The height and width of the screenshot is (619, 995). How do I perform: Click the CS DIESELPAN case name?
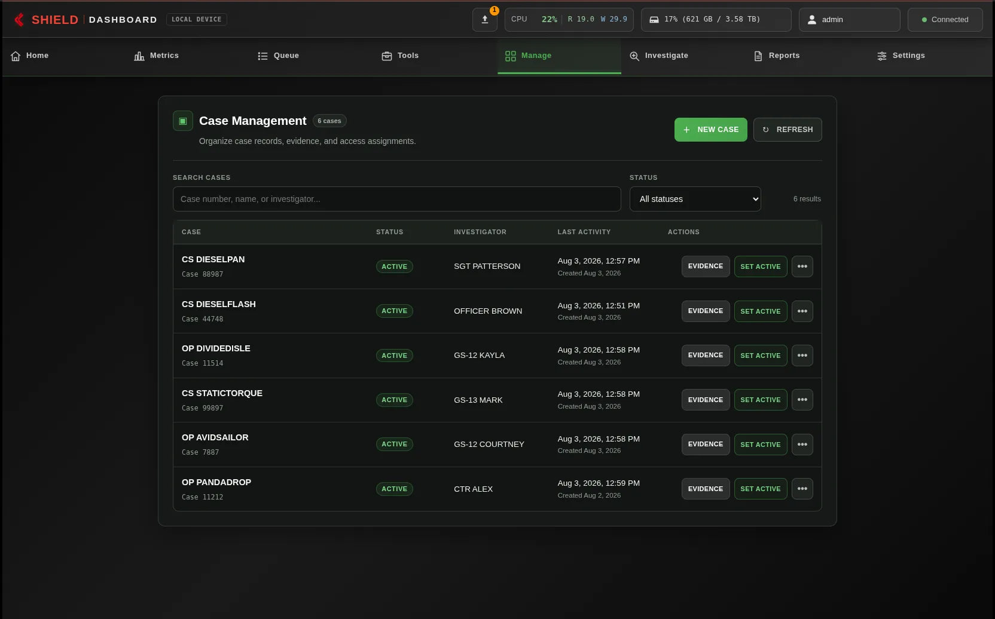click(213, 259)
